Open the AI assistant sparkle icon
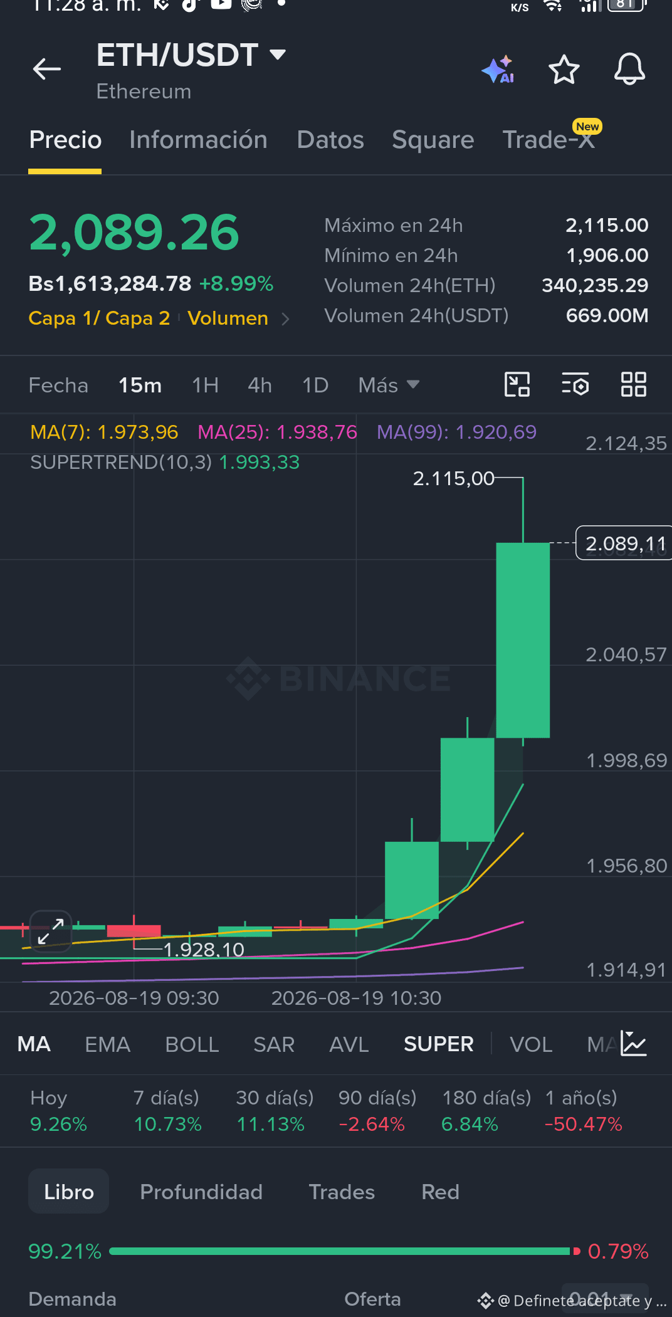 click(x=498, y=70)
